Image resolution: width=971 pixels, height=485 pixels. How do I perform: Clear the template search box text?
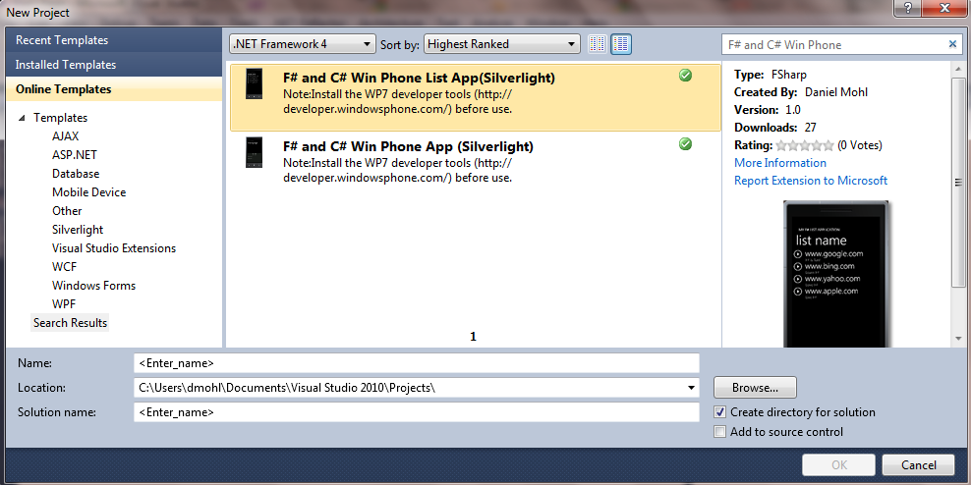coord(951,44)
